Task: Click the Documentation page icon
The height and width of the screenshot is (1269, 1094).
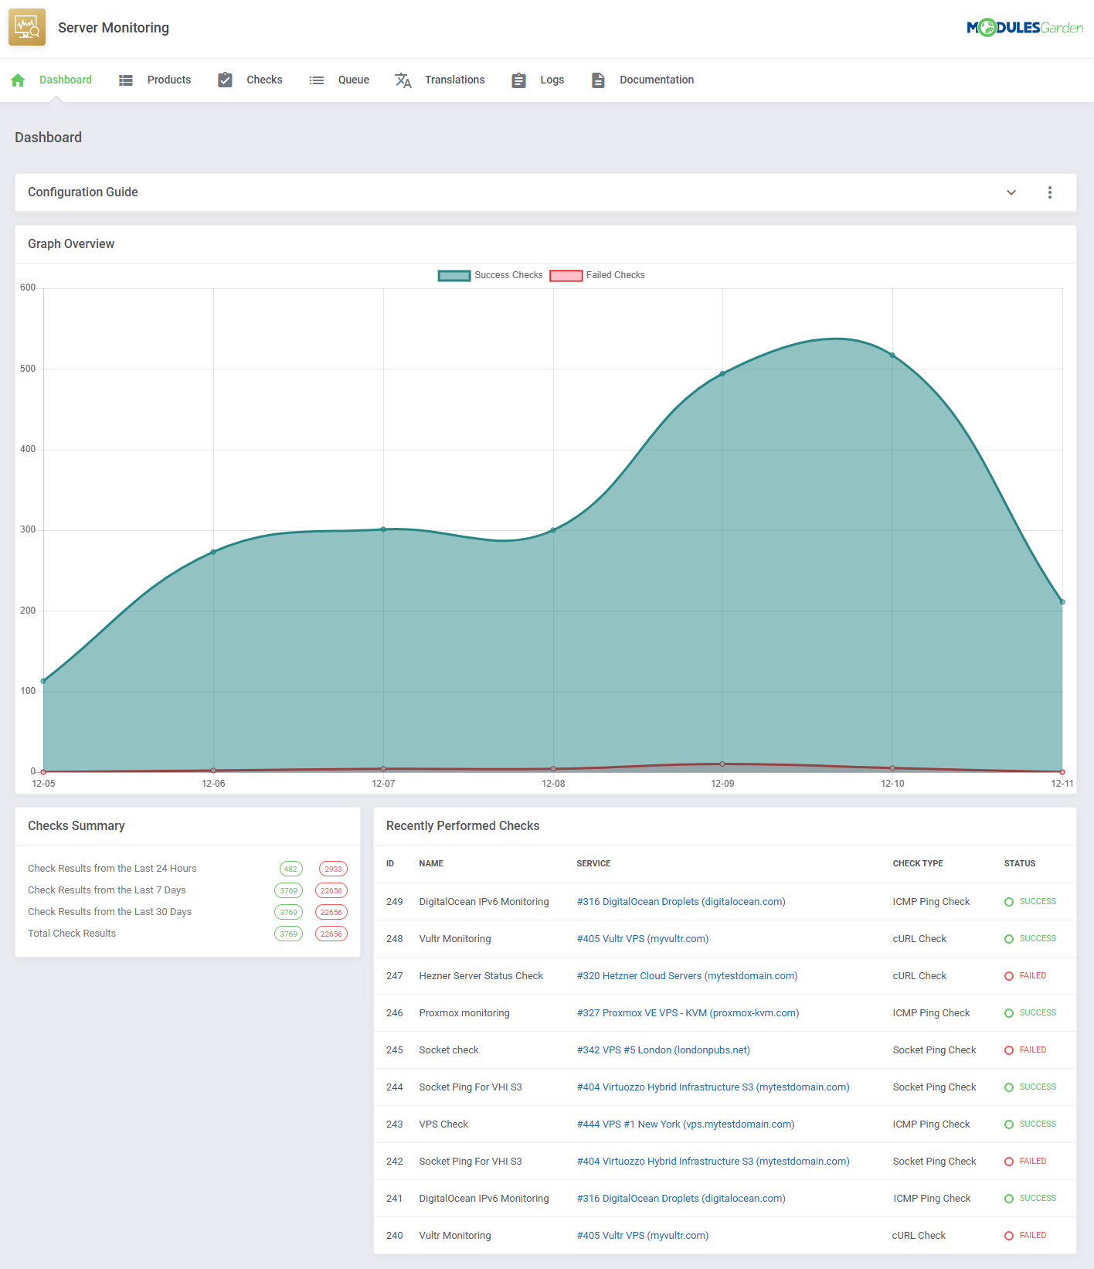Action: 598,80
